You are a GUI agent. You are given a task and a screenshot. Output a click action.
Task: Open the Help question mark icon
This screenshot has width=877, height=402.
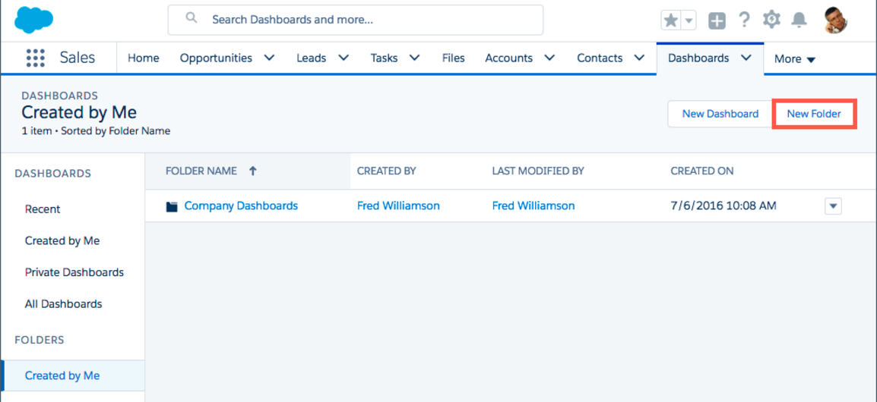click(x=744, y=20)
